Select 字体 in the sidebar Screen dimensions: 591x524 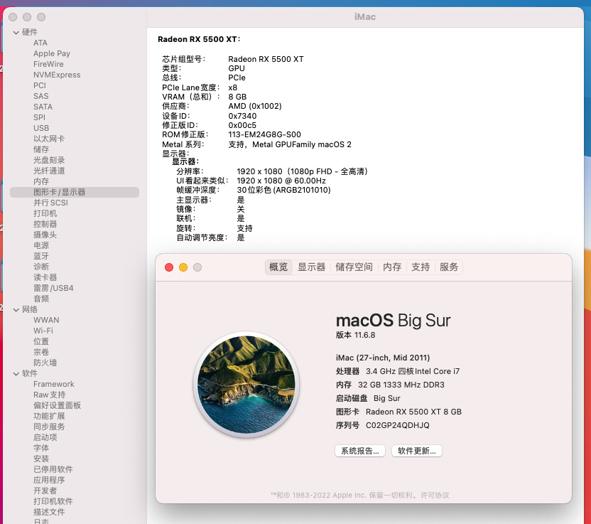click(41, 448)
